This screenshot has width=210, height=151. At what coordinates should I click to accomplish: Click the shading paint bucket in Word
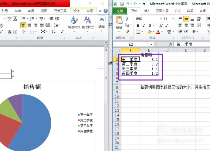pyautogui.click(x=24, y=32)
